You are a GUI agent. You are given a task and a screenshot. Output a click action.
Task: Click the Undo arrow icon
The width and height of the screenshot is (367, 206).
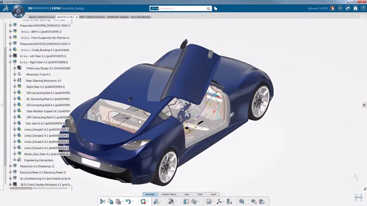pyautogui.click(x=128, y=201)
